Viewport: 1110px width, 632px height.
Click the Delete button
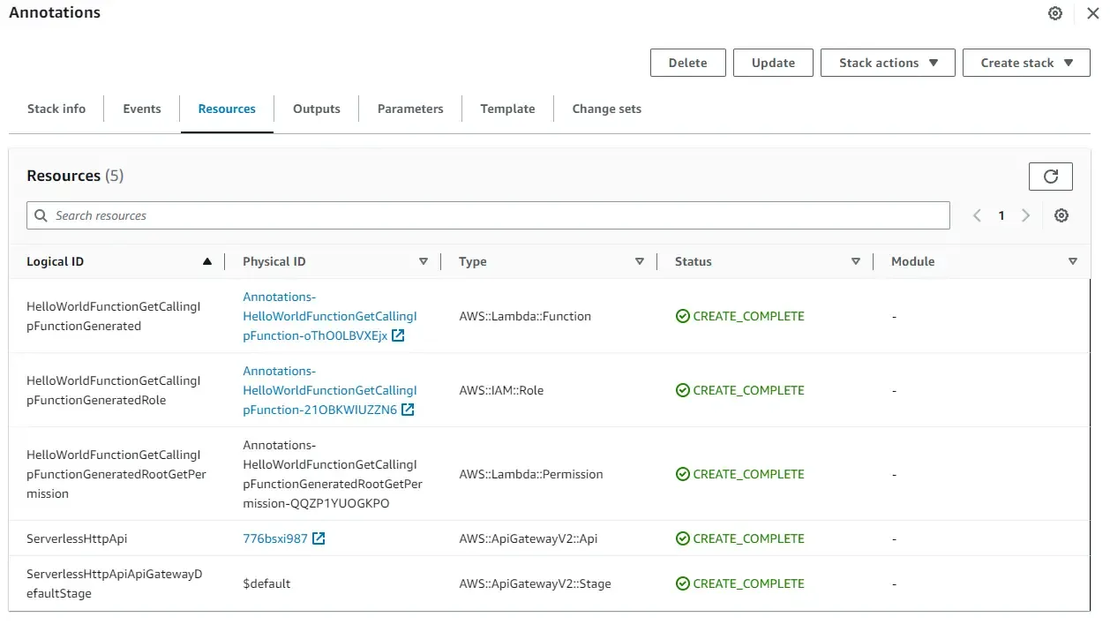pyautogui.click(x=687, y=63)
